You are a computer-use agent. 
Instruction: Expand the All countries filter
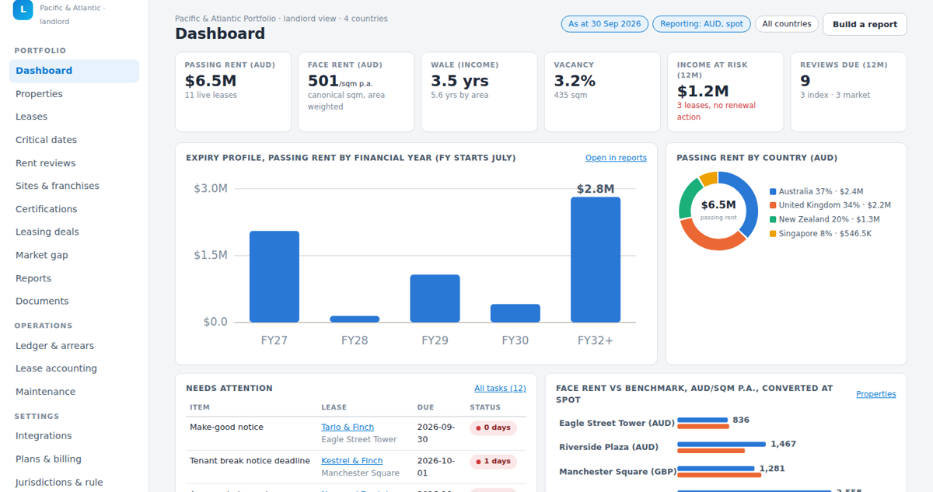tap(787, 24)
